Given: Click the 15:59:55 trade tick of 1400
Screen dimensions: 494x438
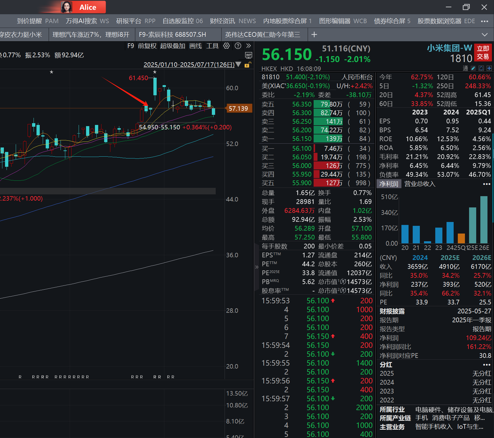Looking at the screenshot, I should tap(317, 363).
